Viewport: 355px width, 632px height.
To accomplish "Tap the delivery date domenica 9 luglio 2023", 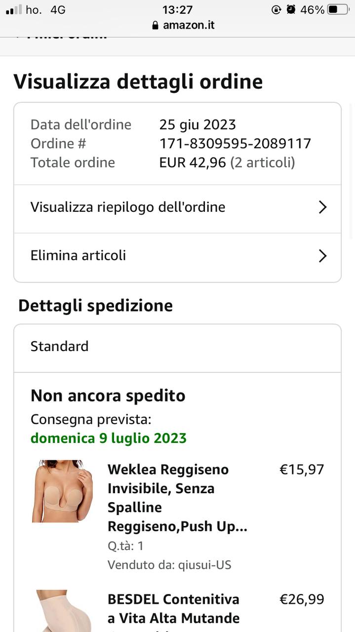I will point(109,438).
